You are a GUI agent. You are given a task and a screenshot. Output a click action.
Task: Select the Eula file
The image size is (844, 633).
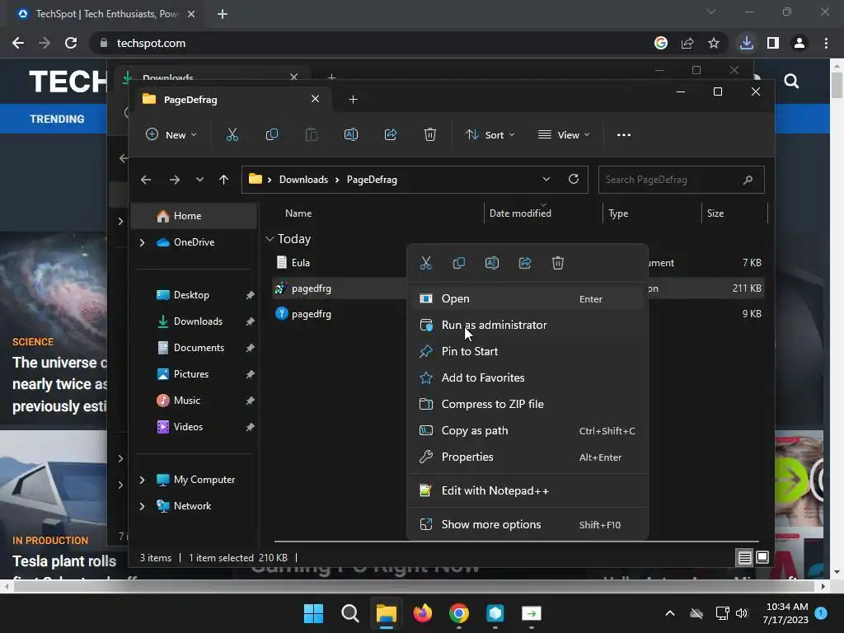tap(300, 263)
